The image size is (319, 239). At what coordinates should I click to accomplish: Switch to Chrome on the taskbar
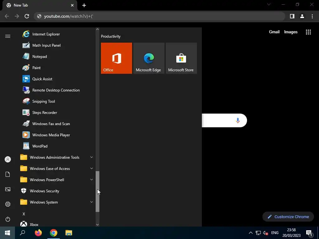point(54,233)
